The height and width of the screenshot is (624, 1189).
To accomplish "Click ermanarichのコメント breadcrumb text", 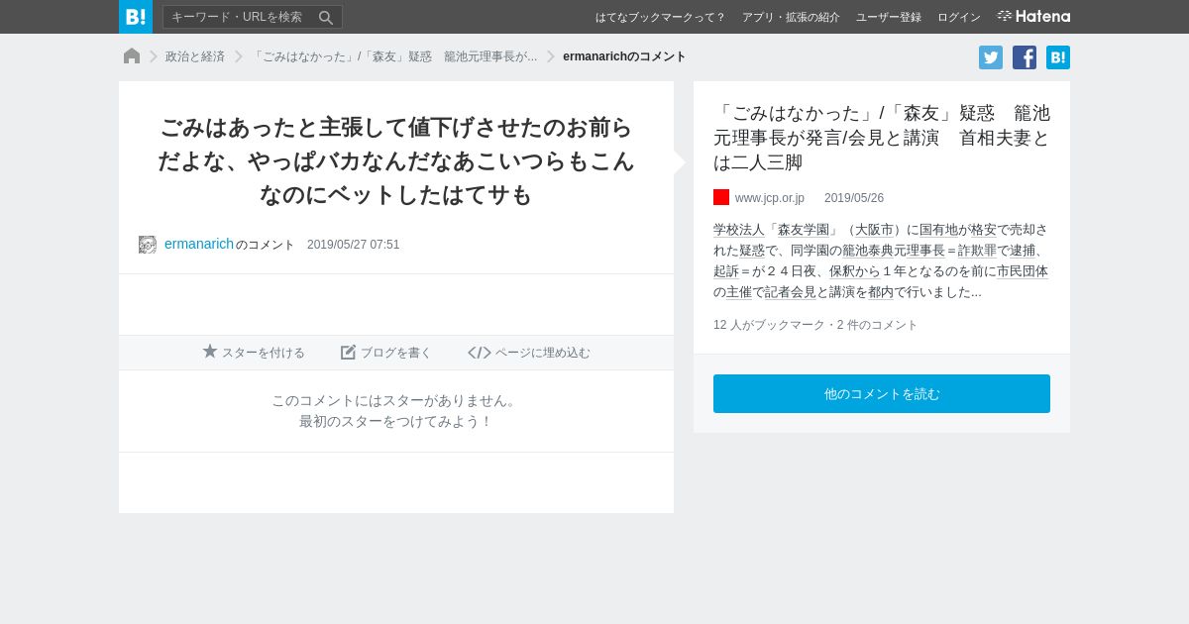I will click(624, 56).
